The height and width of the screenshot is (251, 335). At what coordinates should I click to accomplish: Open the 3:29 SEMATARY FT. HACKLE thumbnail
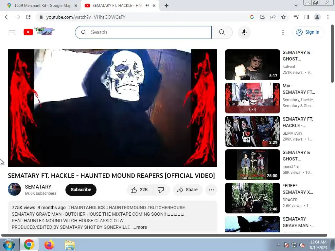pos(252,131)
